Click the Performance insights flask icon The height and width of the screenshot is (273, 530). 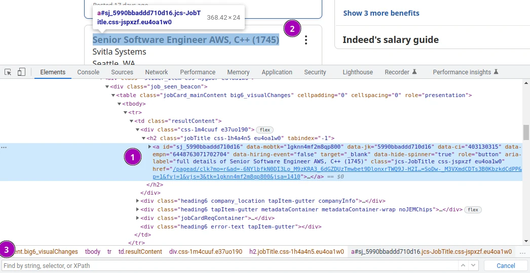tap(496, 72)
